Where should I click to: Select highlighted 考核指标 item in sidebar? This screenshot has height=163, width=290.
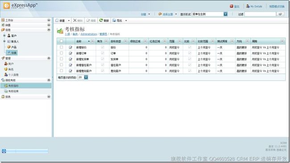[x=26, y=86]
